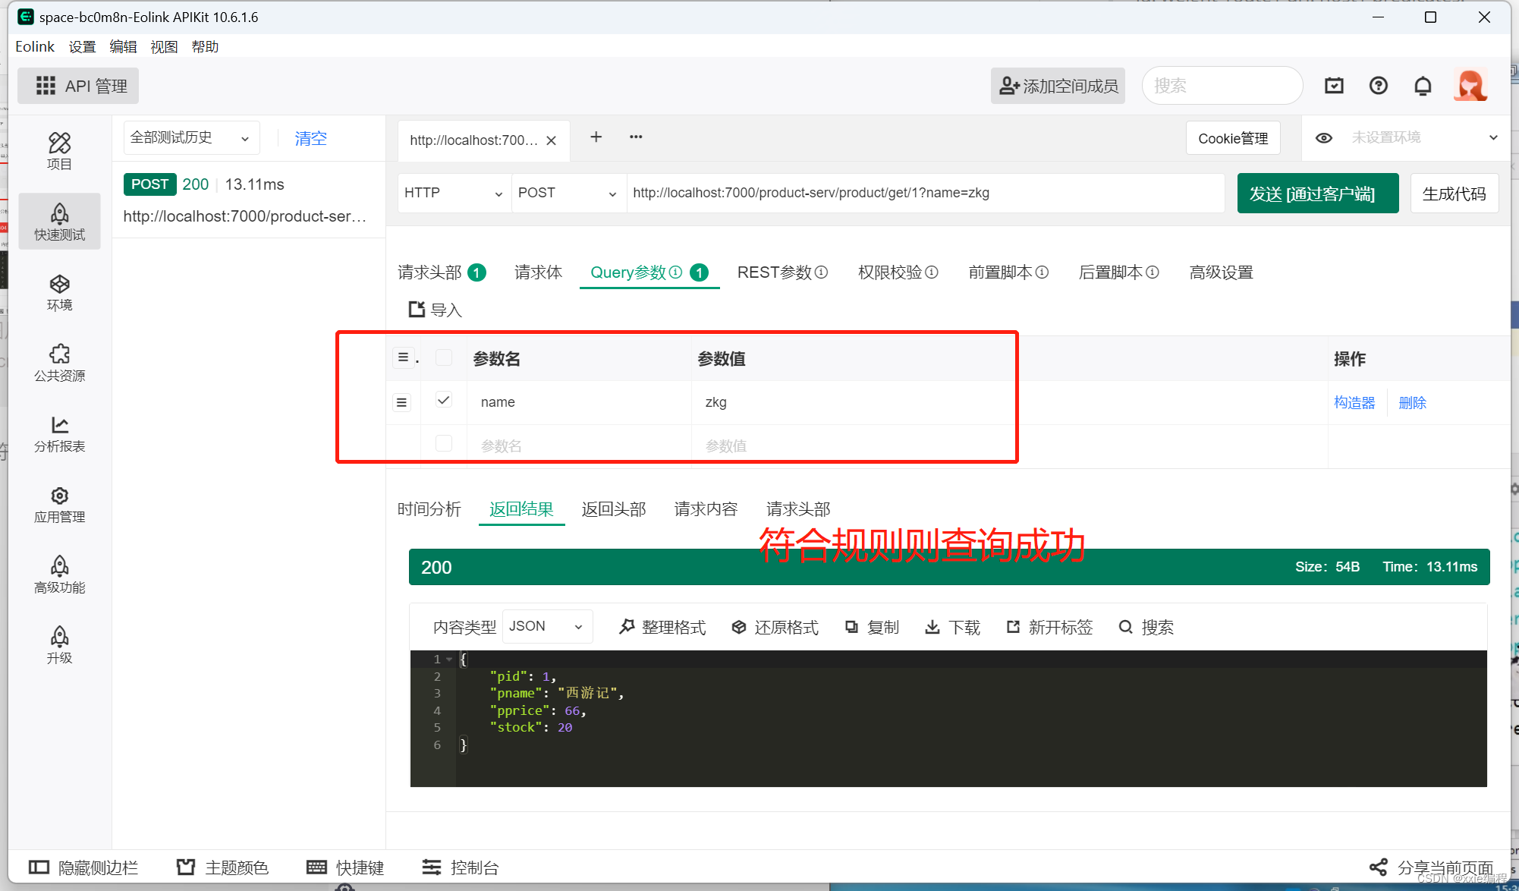Toggle select-all checkbox in parameter header
This screenshot has width=1519, height=891.
[x=444, y=357]
